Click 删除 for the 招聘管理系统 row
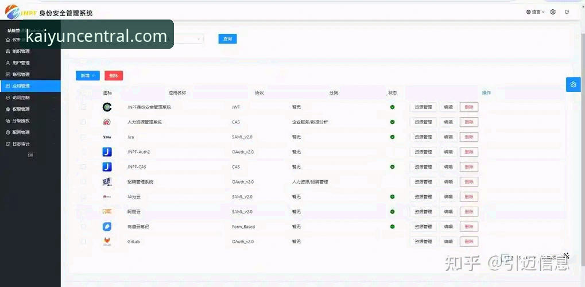This screenshot has width=585, height=287. [x=469, y=182]
